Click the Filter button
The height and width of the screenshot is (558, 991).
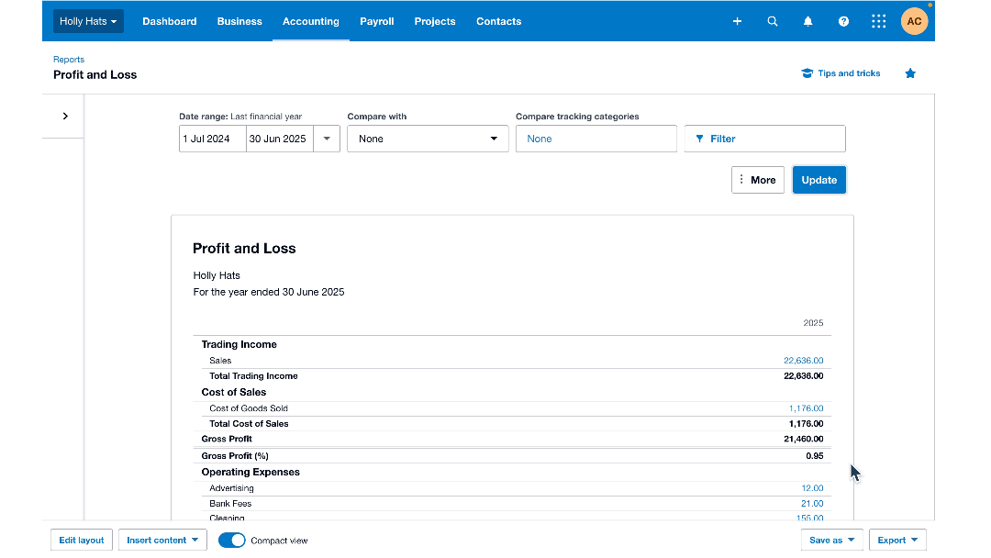[764, 139]
